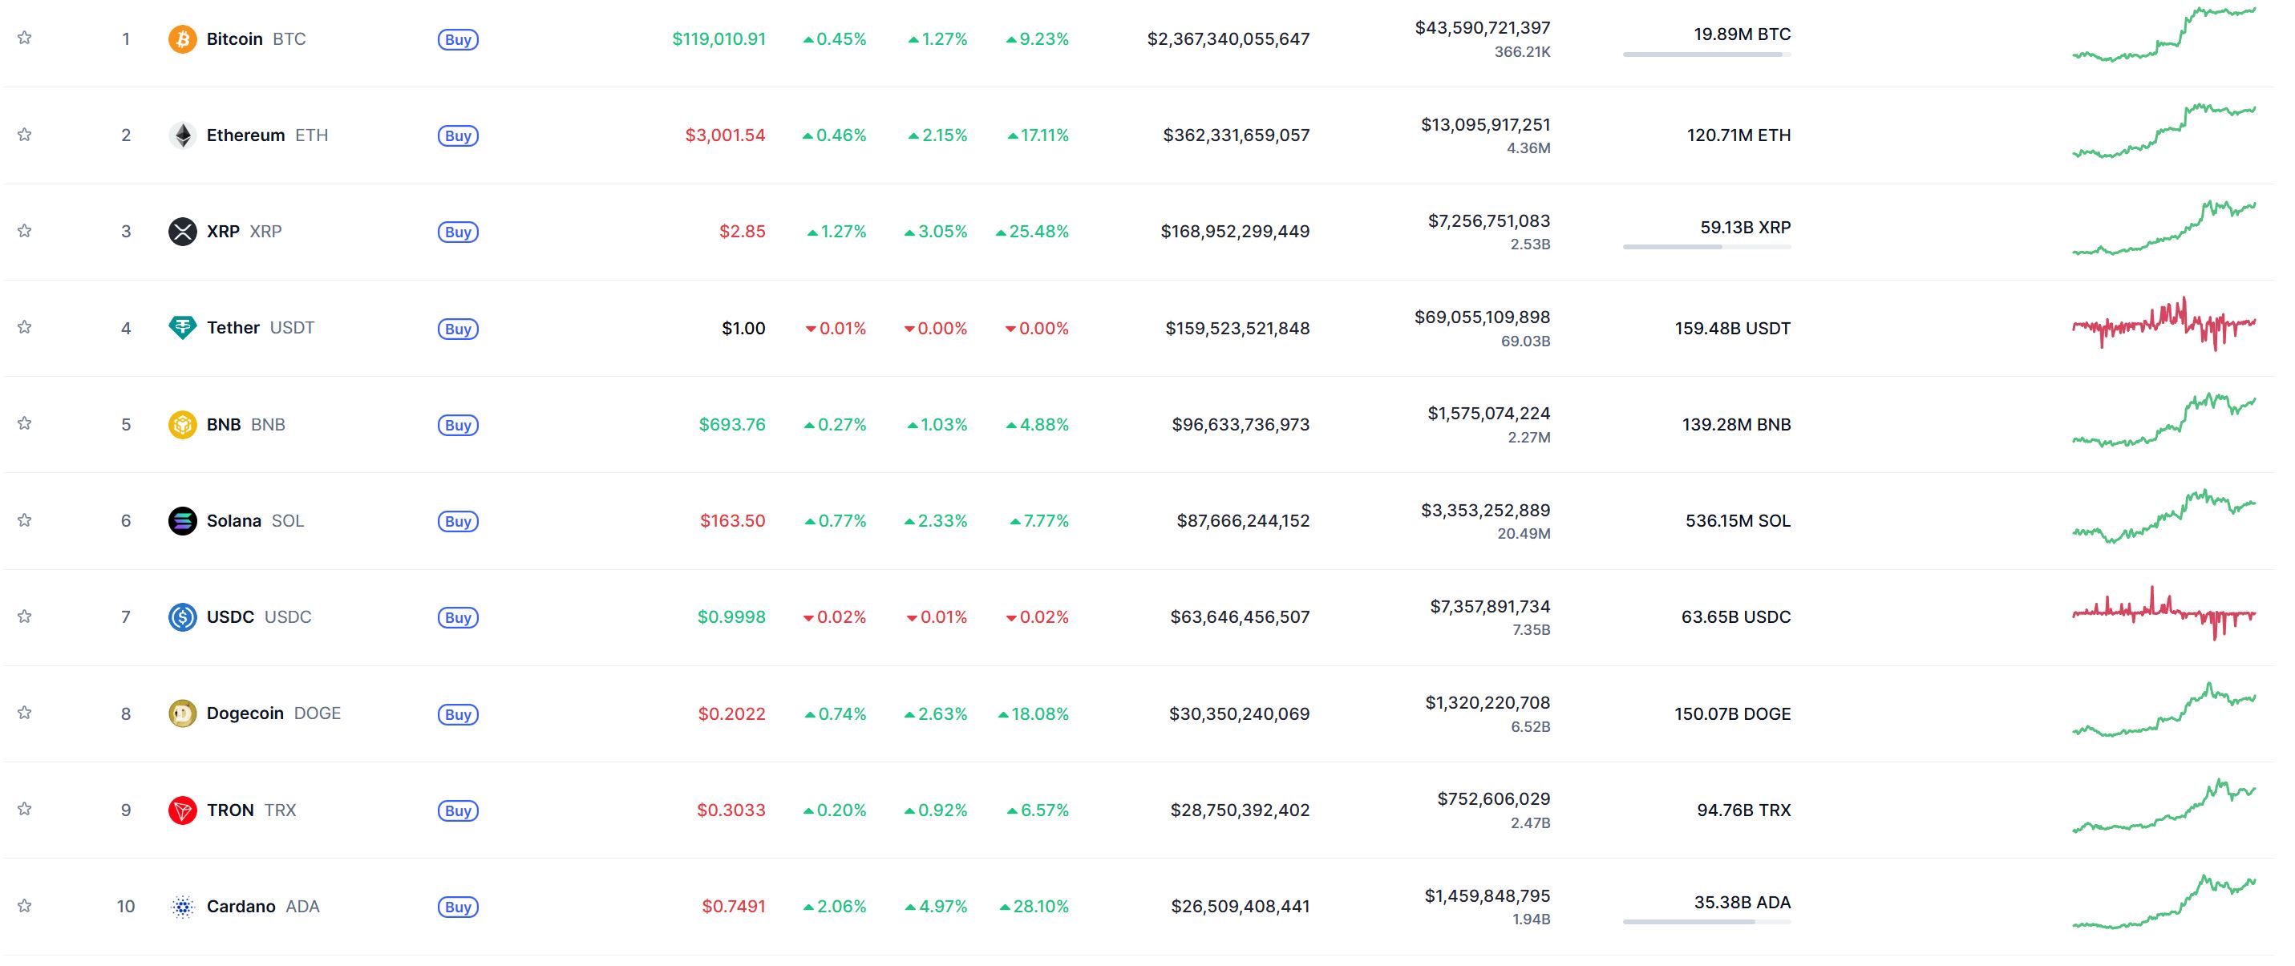Click Bitcoin's circulating supply progress bar

tap(1706, 55)
